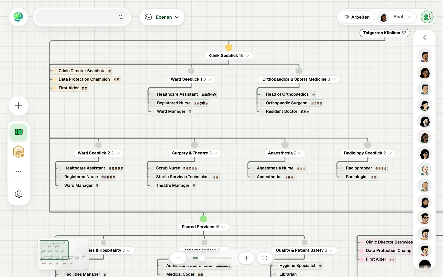Viewport: 443px width, 277px height.
Task: Click the orange hexagon package icon
Action: point(19,152)
